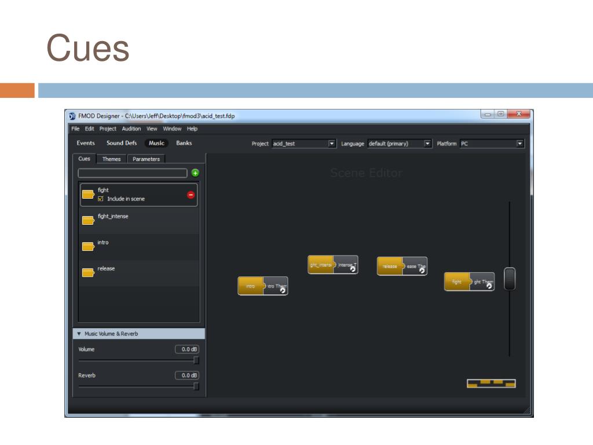The image size is (593, 445).
Task: Click the Reverb 0.0 dB value field
Action: 187,375
